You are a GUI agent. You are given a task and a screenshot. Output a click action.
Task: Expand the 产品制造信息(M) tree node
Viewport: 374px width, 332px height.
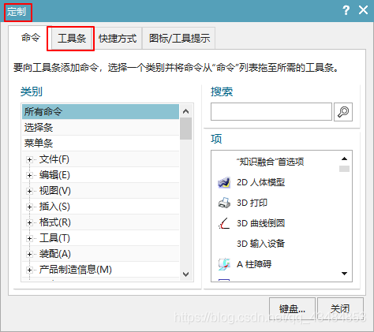click(x=29, y=270)
